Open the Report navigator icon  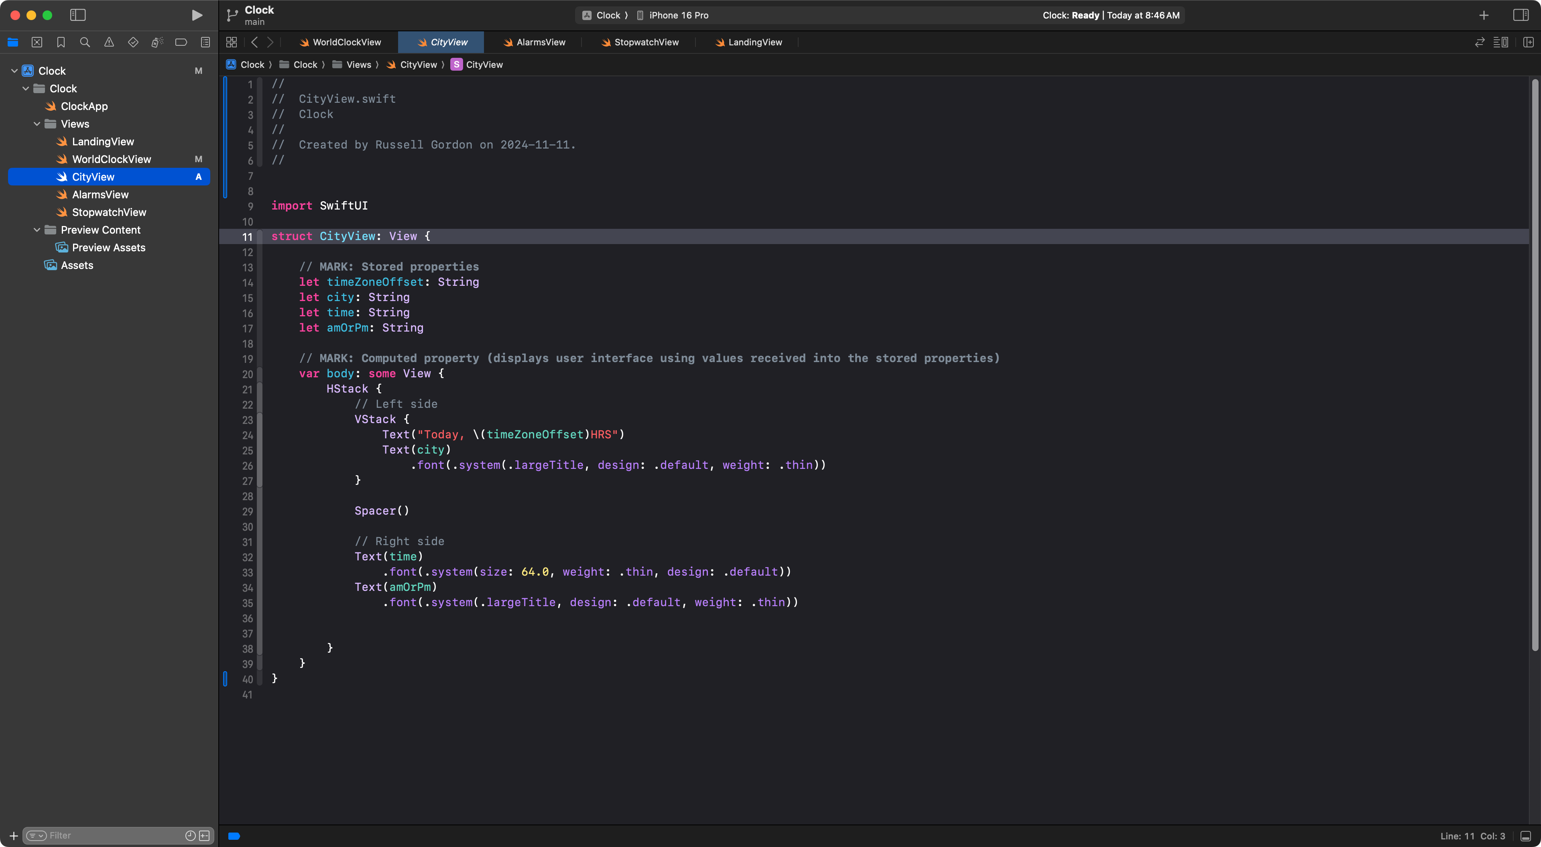[205, 42]
